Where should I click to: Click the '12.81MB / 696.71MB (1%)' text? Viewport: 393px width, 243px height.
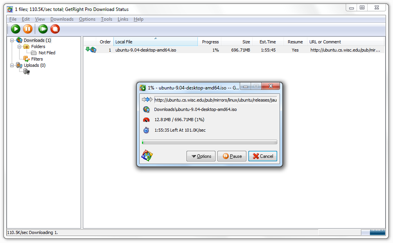click(x=179, y=120)
